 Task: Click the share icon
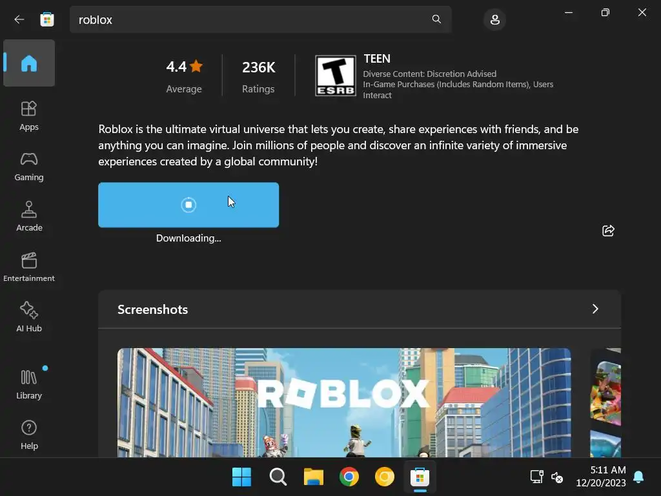click(608, 231)
